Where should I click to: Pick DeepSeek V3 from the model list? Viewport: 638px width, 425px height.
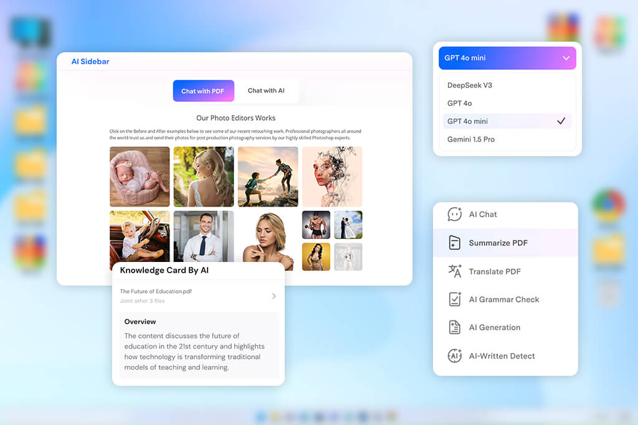point(507,85)
